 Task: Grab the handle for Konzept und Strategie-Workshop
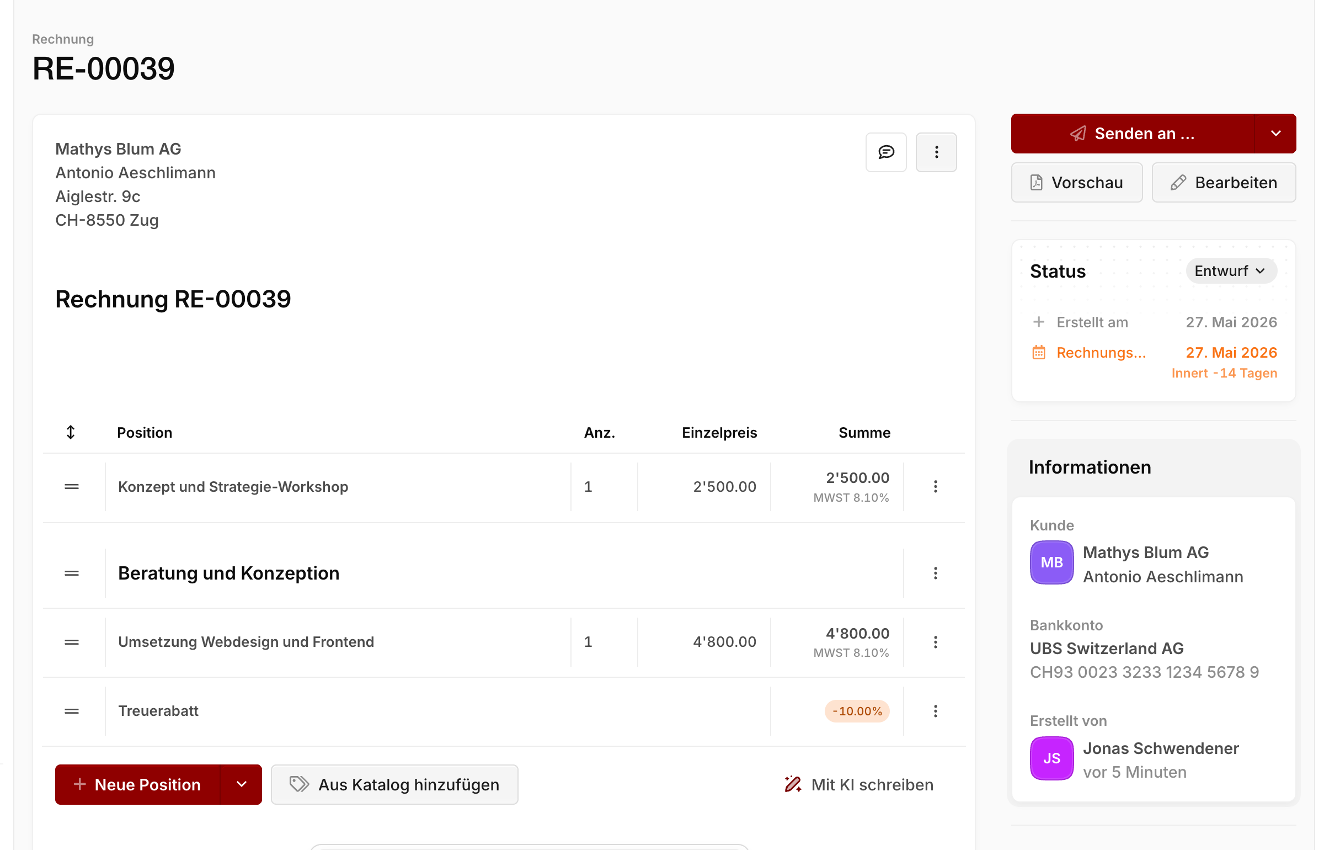[72, 487]
